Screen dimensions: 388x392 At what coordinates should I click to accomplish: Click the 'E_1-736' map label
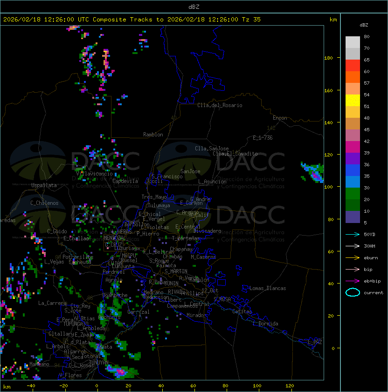(x=263, y=138)
